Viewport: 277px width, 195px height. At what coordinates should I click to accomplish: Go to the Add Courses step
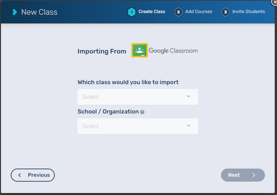pyautogui.click(x=198, y=11)
